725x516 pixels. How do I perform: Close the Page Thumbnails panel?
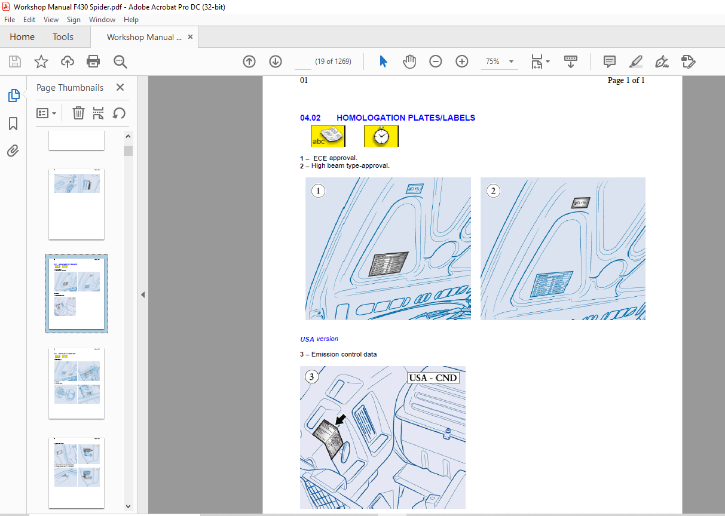120,87
